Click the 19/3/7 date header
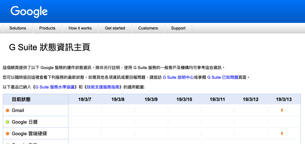 pyautogui.click(x=85, y=99)
